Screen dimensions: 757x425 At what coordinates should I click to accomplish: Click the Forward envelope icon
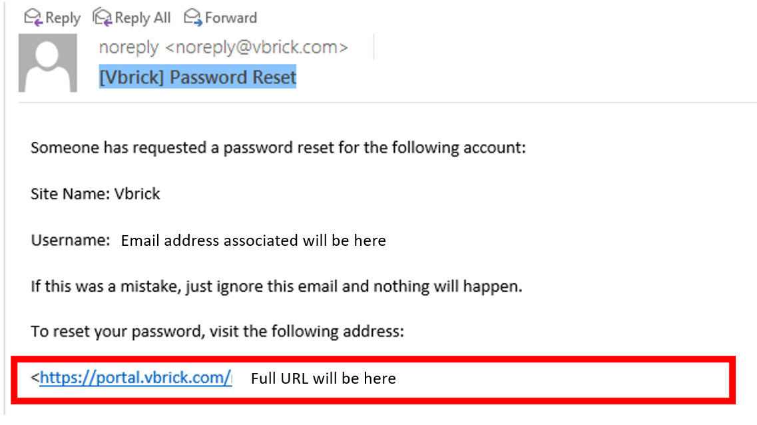pyautogui.click(x=192, y=17)
